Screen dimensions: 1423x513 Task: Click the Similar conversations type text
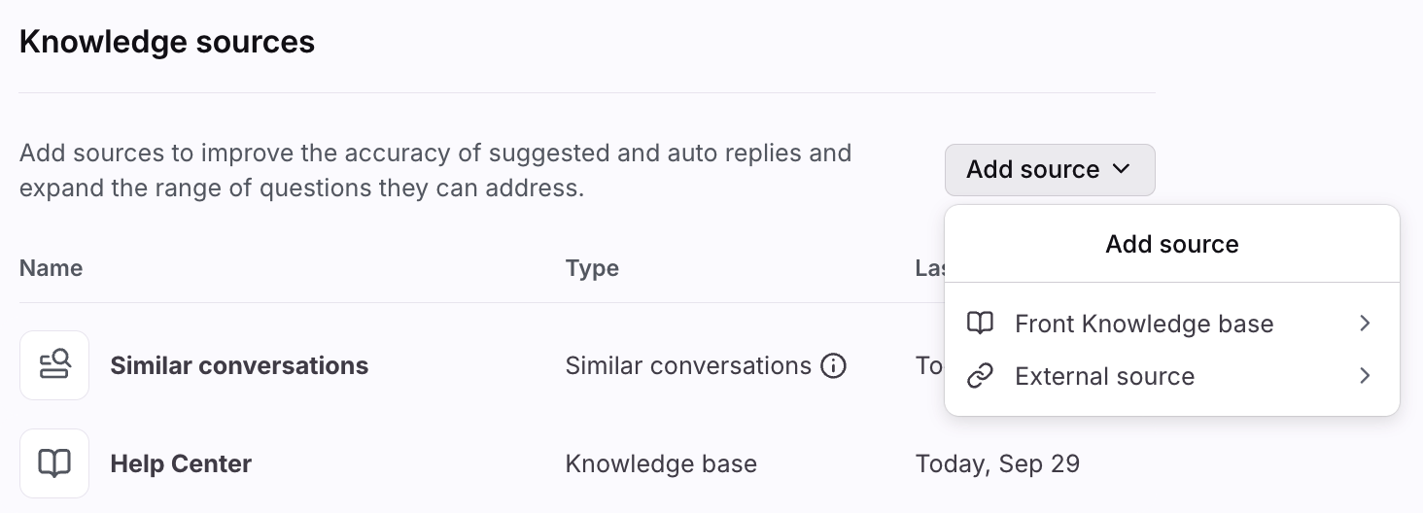pos(688,365)
